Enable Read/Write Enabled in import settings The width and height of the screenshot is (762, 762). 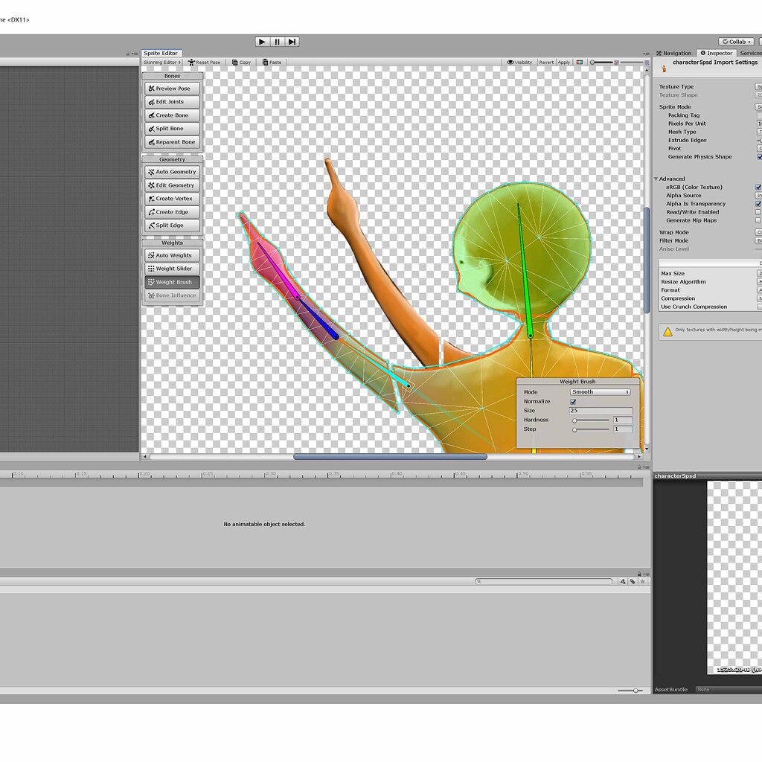pos(758,212)
